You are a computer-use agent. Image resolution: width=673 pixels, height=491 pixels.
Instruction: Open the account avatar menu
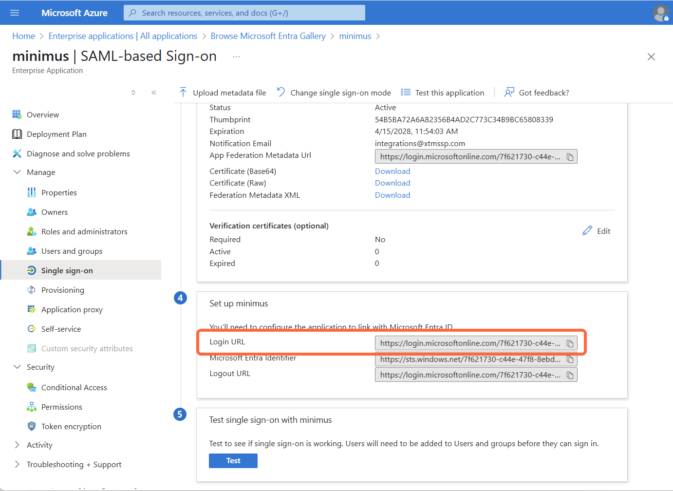tap(660, 12)
